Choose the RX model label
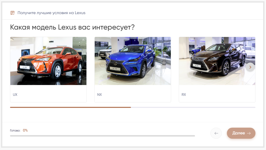The height and width of the screenshot is (150, 266). pyautogui.click(x=184, y=95)
